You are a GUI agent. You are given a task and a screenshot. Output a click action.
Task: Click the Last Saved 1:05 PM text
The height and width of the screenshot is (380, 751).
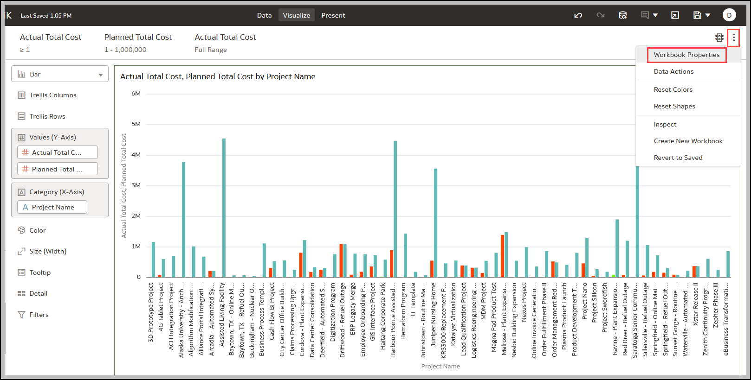tap(46, 15)
